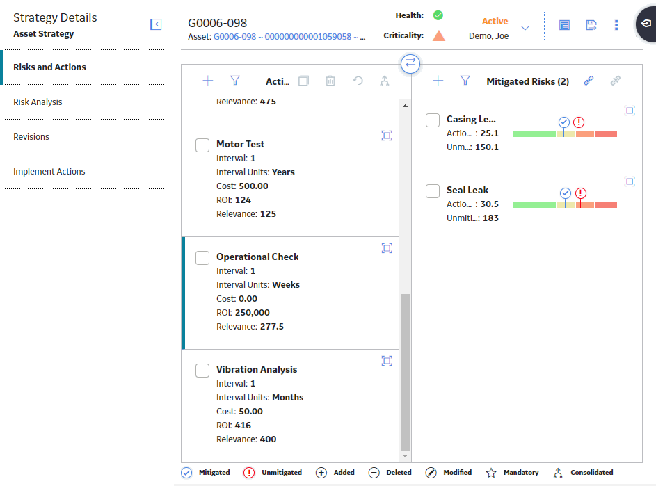656x486 pixels.
Task: Click the Consolidated legend icon
Action: click(558, 473)
